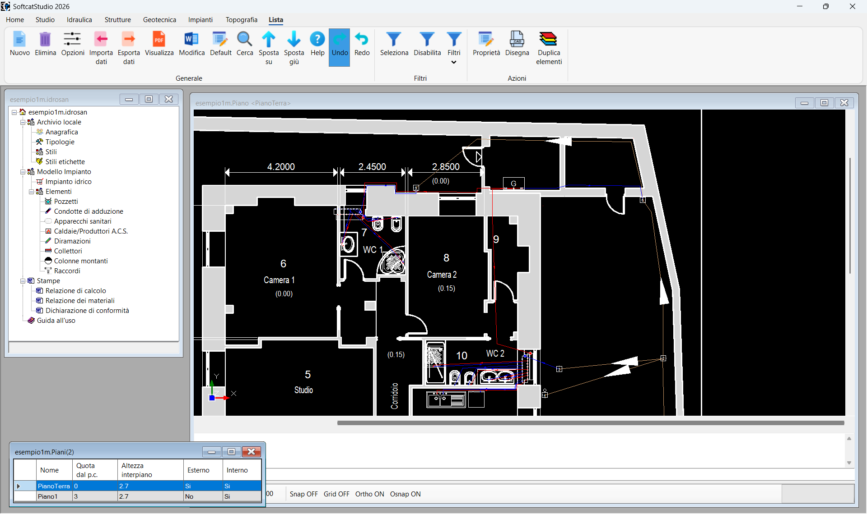The width and height of the screenshot is (867, 514).
Task: Select Anagrafica in tree
Action: point(62,132)
